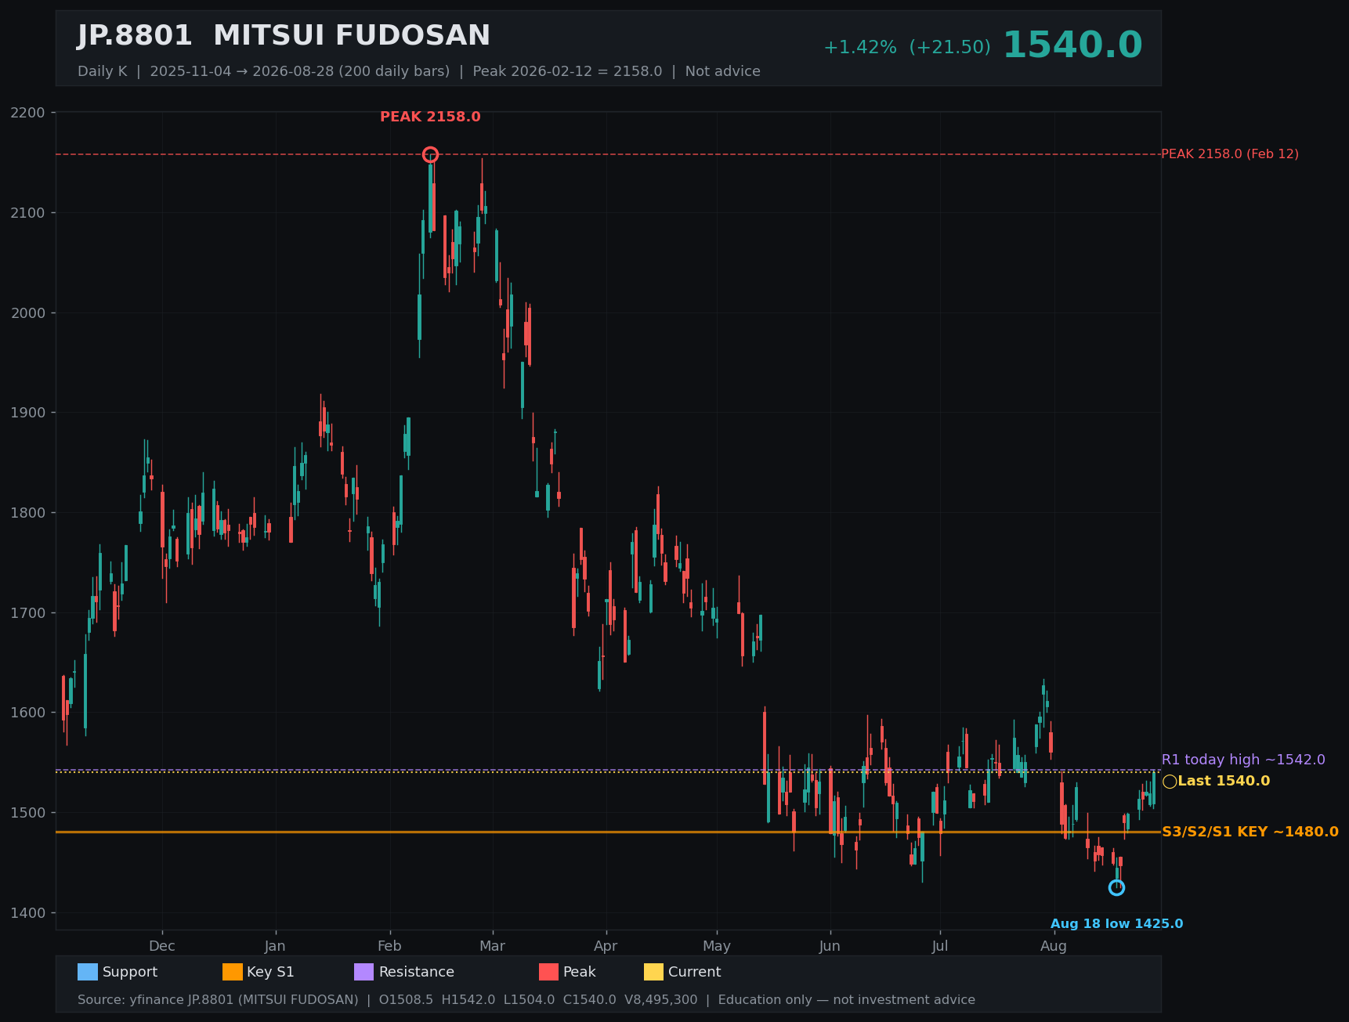Click the "S3/S2/S1 KEY ~1480.0" label
Viewport: 1349px width, 1022px height.
pyautogui.click(x=1250, y=832)
